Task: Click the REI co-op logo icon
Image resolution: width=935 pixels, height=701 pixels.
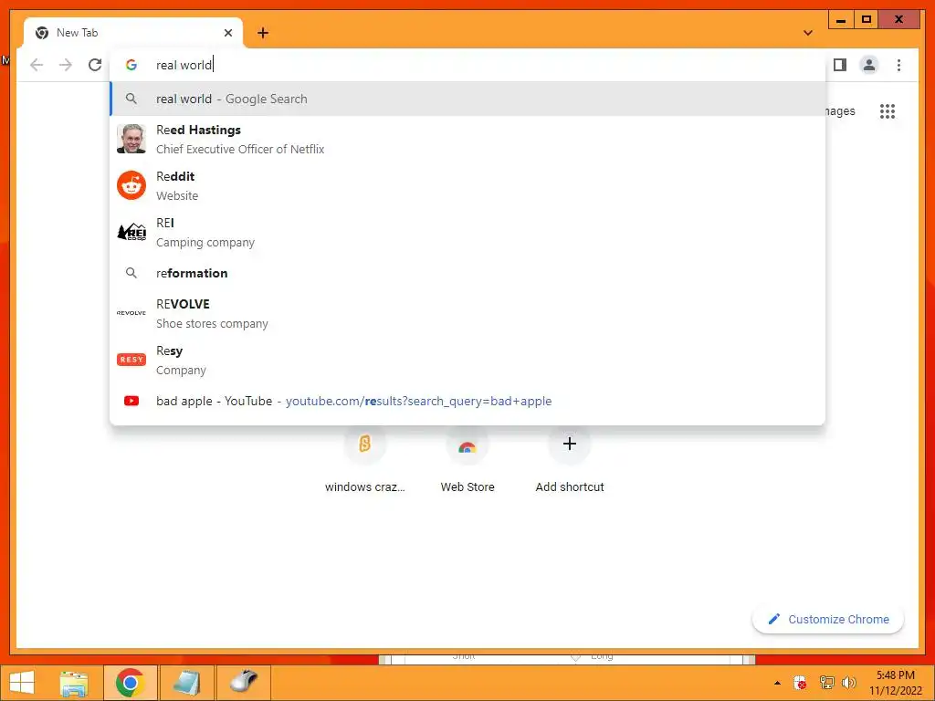Action: point(131,232)
